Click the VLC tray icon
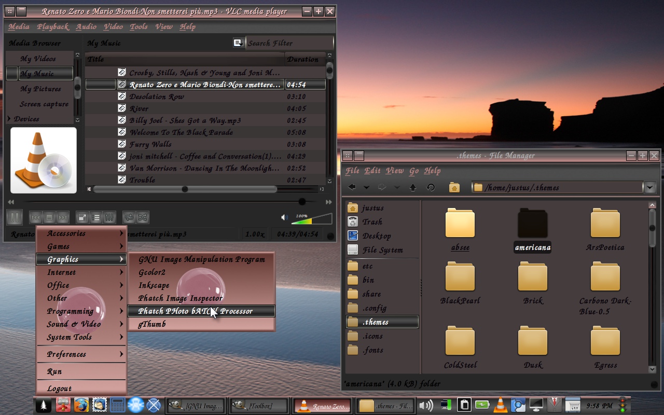This screenshot has width=664, height=415. point(500,405)
